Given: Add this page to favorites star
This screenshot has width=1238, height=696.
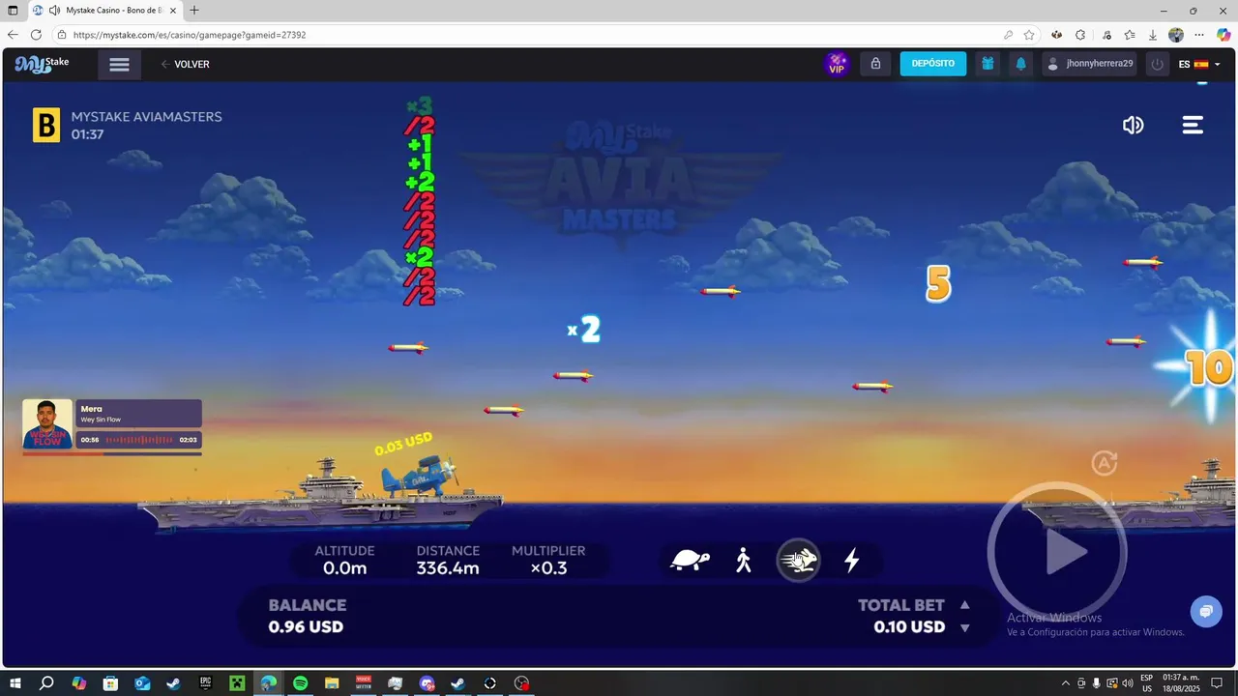Looking at the screenshot, I should (x=1029, y=35).
